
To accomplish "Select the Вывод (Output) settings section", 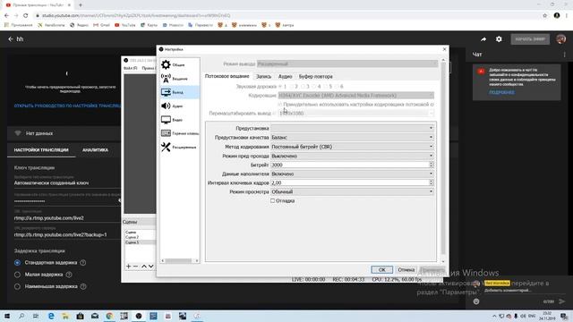I will 179,92.
